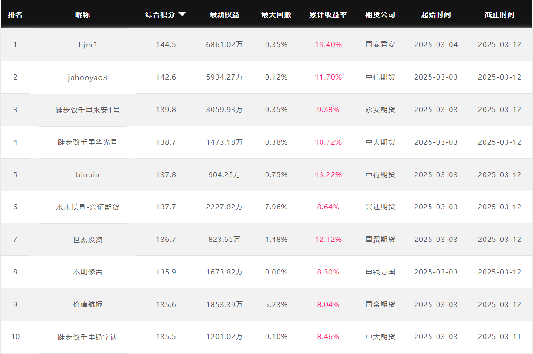Click the 综合积分 column header label

160,14
